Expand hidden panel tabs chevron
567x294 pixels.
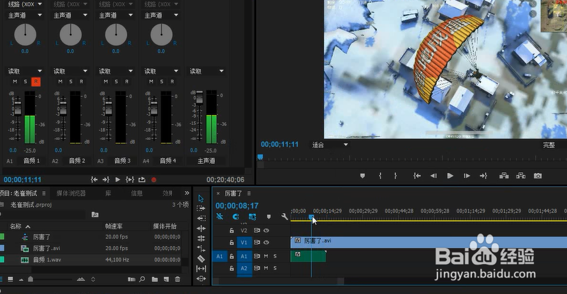point(187,193)
